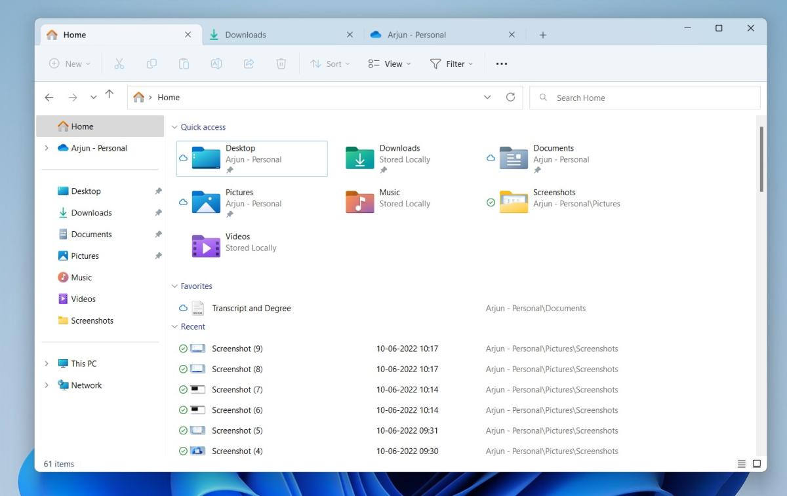
Task: Open a new File Explorer tab
Action: coord(542,34)
